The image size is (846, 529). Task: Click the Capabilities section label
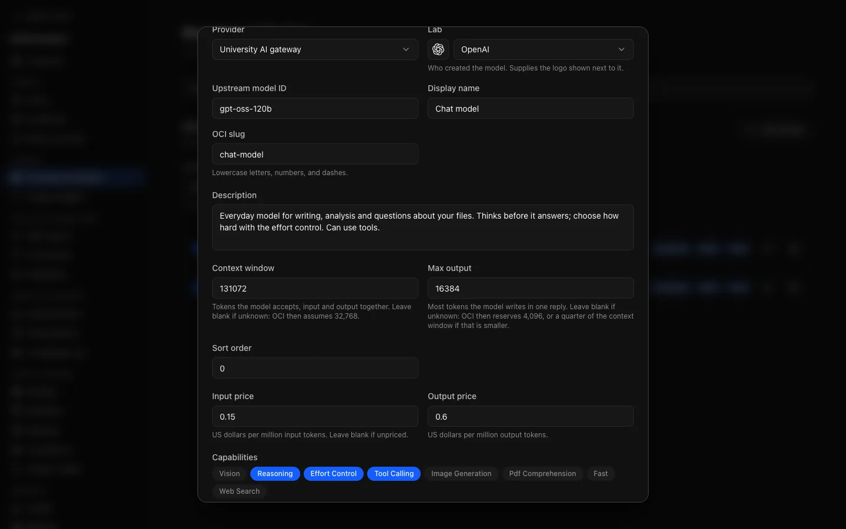pyautogui.click(x=234, y=457)
